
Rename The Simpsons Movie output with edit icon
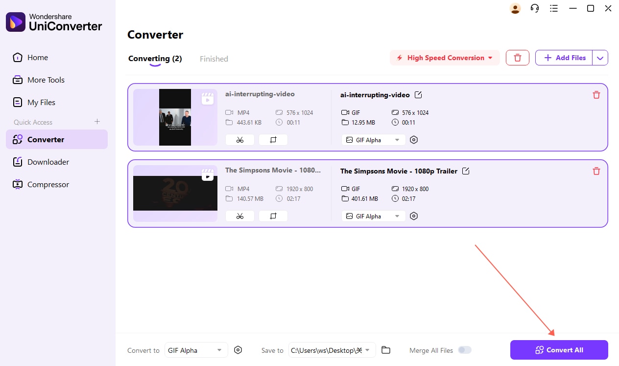pyautogui.click(x=466, y=171)
